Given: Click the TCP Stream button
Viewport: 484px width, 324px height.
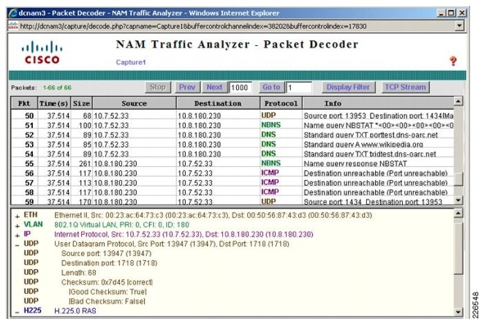Looking at the screenshot, I should [405, 87].
